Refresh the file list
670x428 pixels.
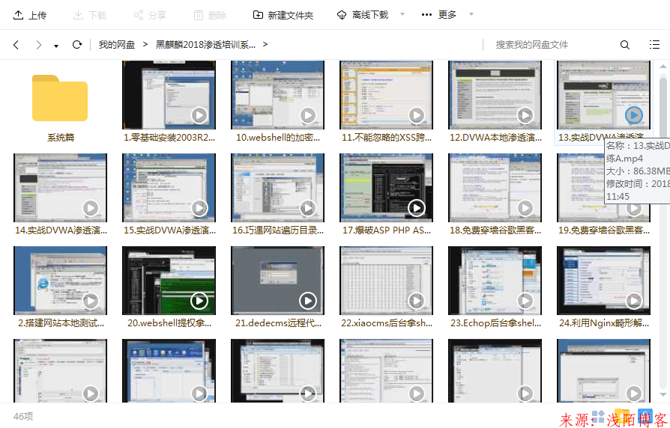click(77, 44)
